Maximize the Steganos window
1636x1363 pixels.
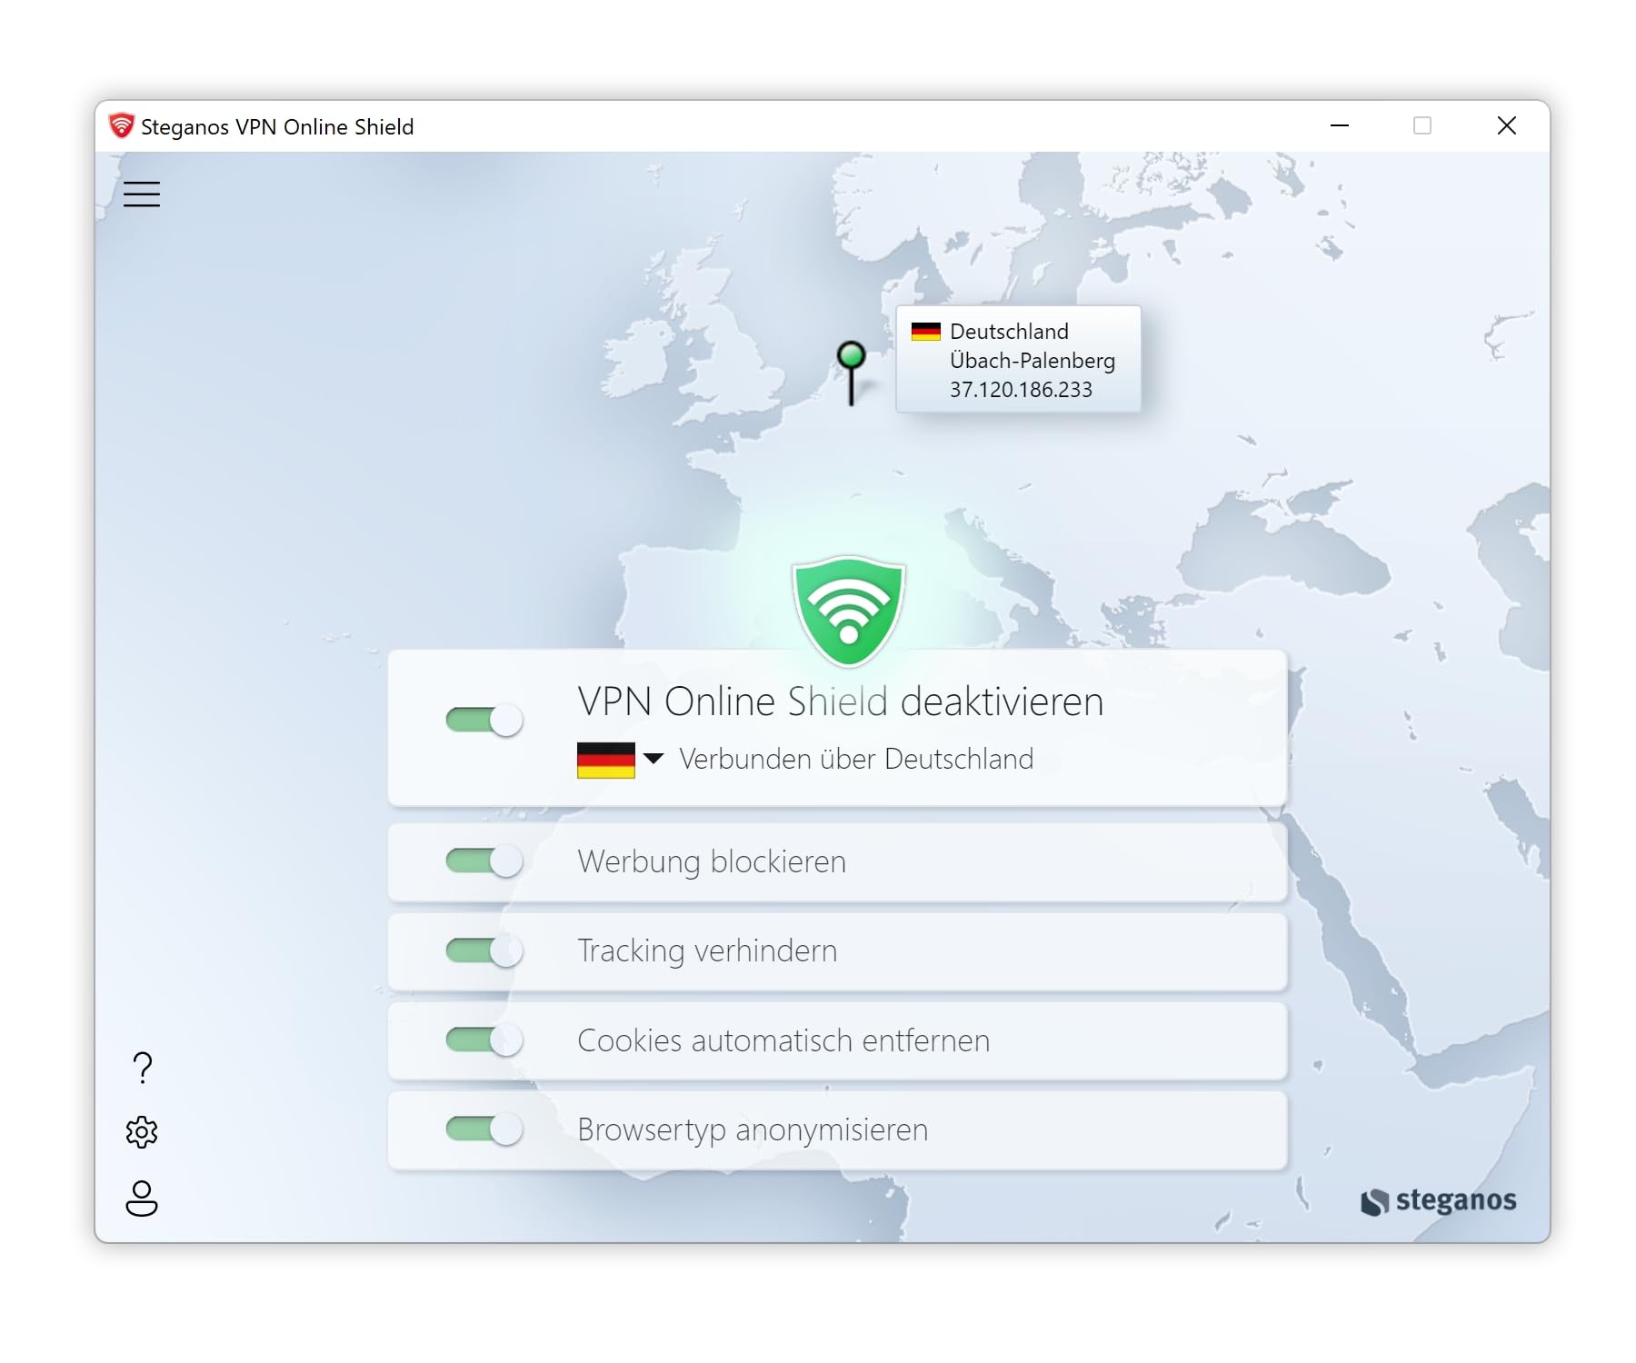coord(1422,125)
